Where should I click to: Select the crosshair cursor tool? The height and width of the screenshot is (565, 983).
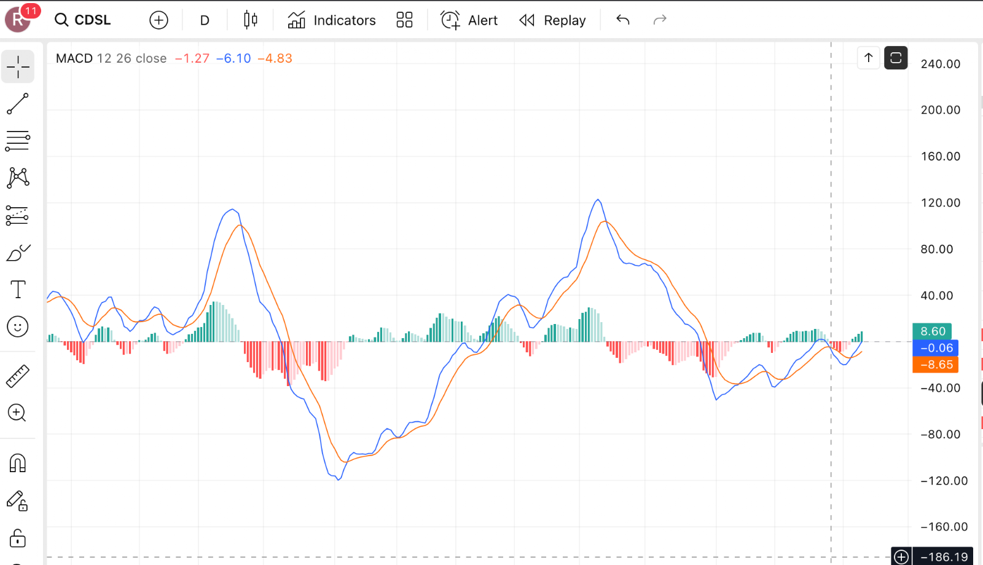tap(18, 66)
